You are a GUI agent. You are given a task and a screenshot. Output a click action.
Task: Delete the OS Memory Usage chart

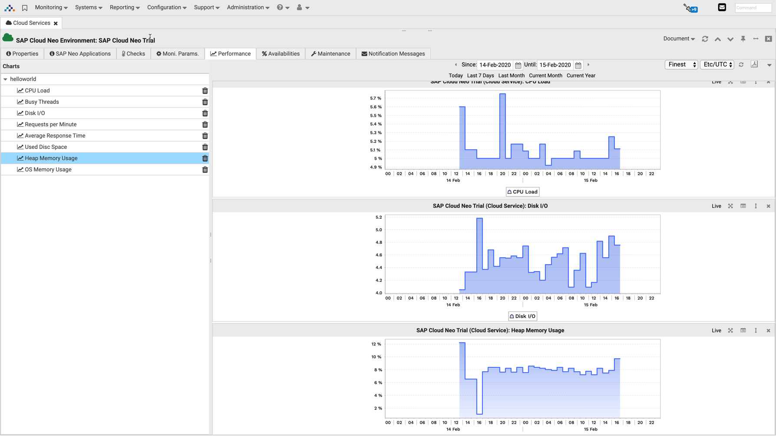point(205,170)
